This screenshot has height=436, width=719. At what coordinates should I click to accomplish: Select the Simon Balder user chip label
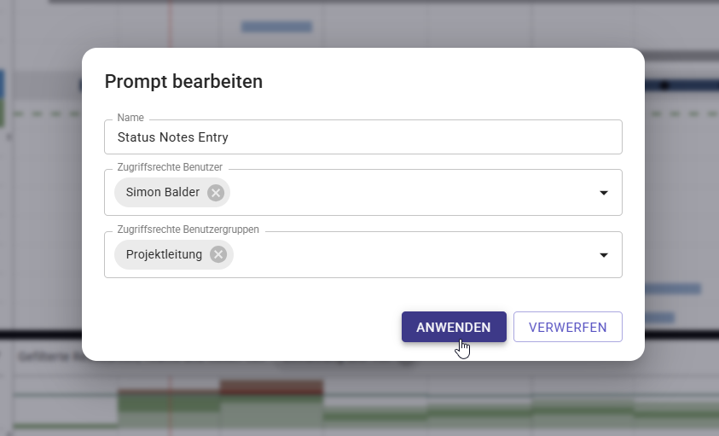[x=162, y=193]
